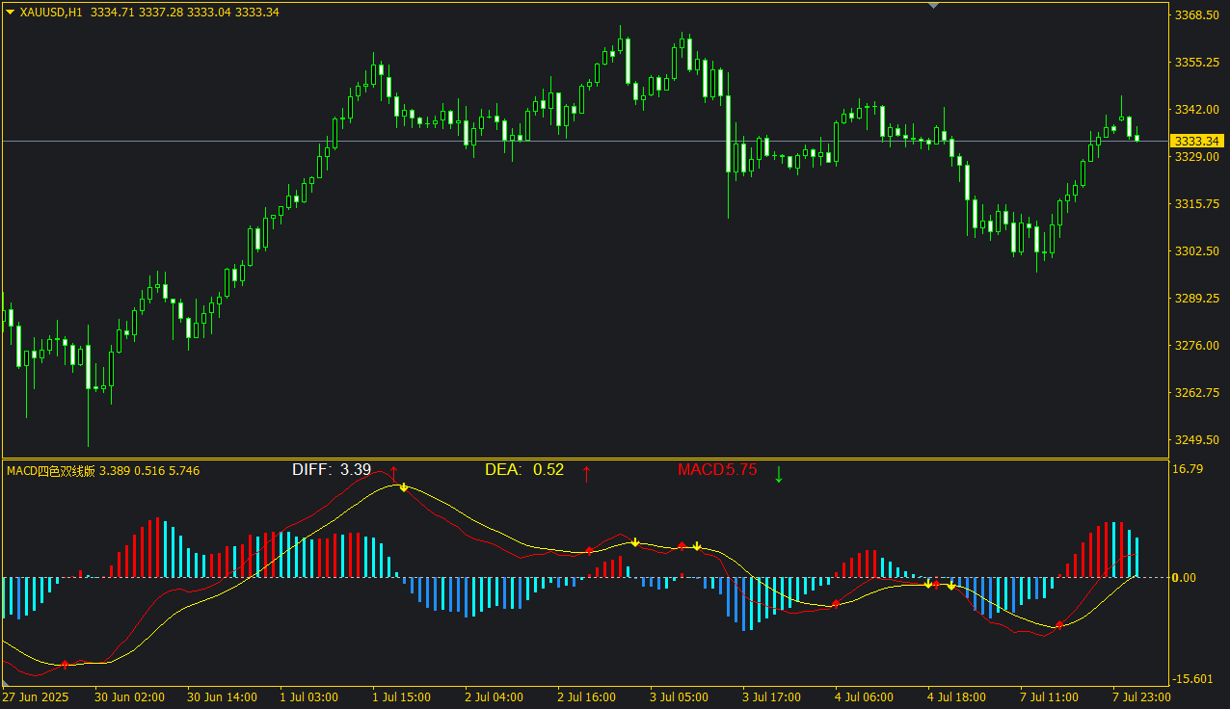Viewport: 1230px width, 709px height.
Task: Click the gray chart shift marker triangle
Action: pos(933,6)
